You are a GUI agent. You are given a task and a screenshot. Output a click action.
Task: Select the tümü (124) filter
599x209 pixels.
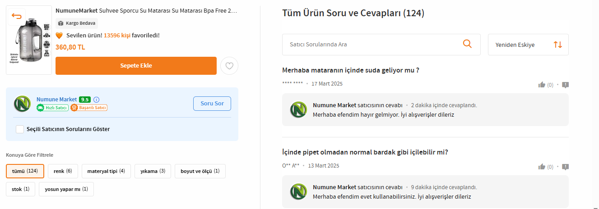coord(25,171)
